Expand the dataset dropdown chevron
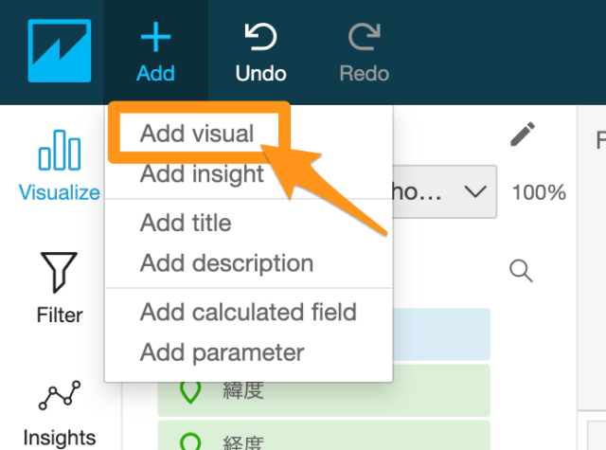Screen dimensions: 606x450 (x=474, y=191)
